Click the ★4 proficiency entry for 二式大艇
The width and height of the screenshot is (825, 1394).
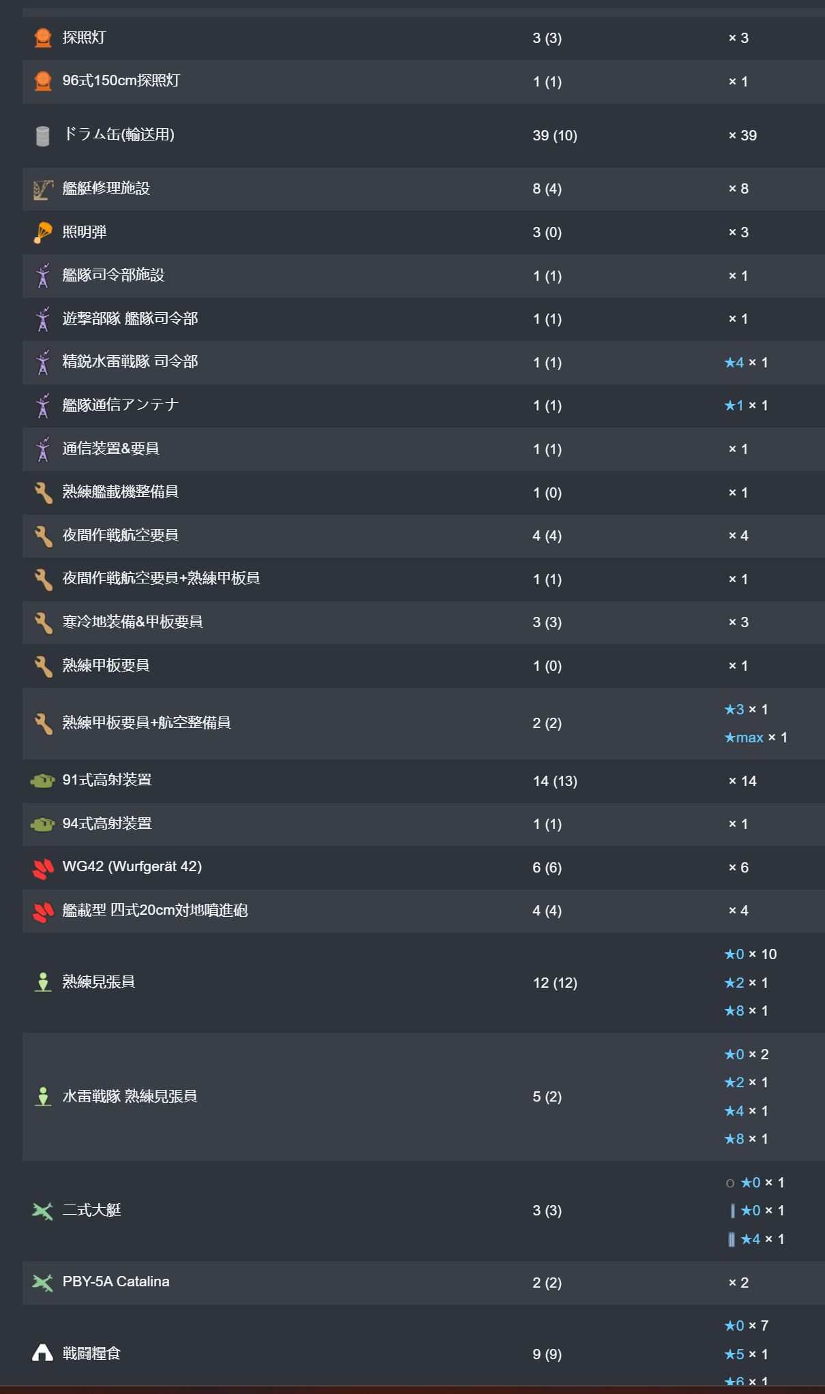pyautogui.click(x=751, y=1239)
